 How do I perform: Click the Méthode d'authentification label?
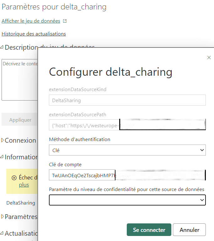click(x=79, y=140)
